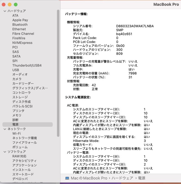This screenshot has width=181, height=184.
Task: Select the highlighted 電源 sidebar item
Action: click(27, 125)
